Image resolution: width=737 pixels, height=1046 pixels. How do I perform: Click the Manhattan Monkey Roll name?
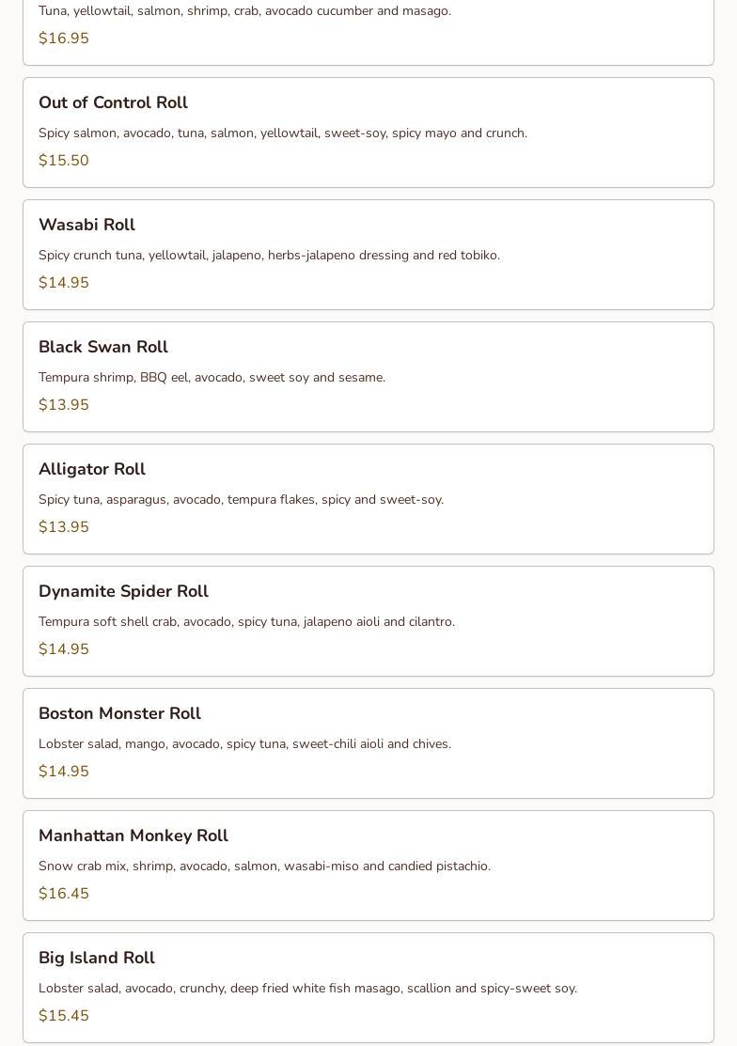click(133, 835)
